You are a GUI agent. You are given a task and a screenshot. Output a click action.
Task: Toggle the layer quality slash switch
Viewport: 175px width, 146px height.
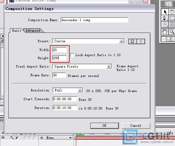tap(12, 138)
